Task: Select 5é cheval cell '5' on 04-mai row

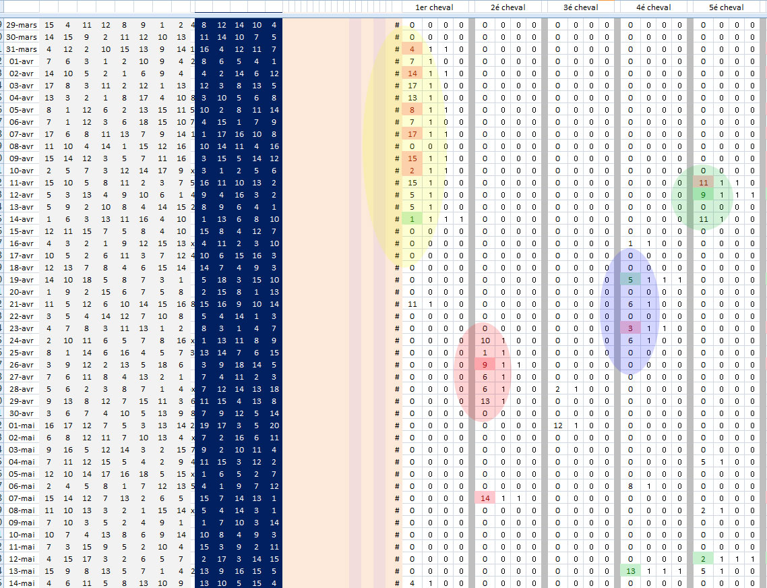Action: [x=703, y=462]
